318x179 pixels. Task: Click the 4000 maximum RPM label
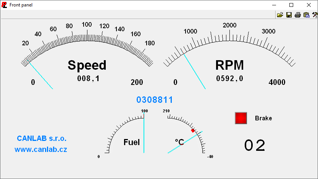click(x=277, y=82)
